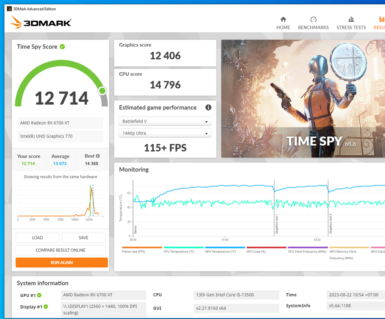Open the 1440p Ultra resolution dropdown
Viewport: 385px width, 319px height.
pos(165,133)
